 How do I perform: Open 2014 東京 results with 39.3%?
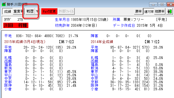(x=94, y=72)
